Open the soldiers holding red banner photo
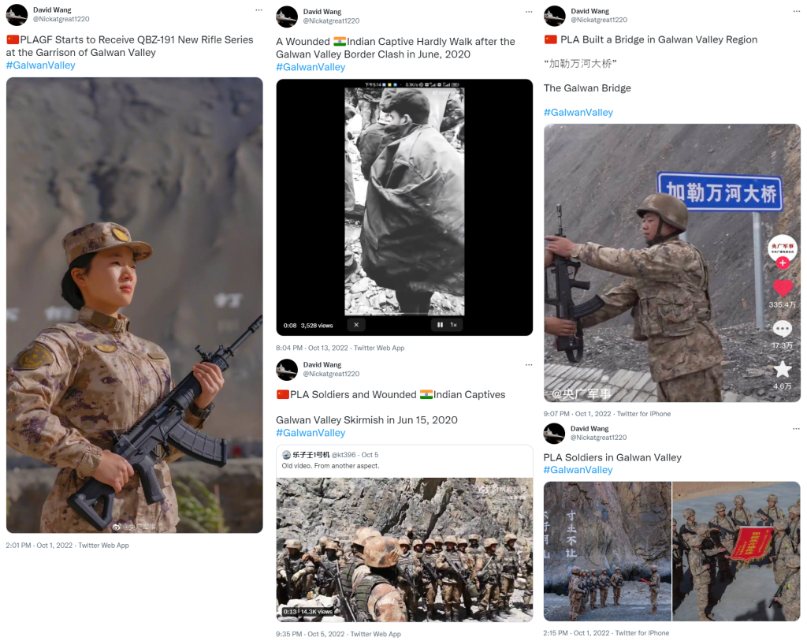This screenshot has width=807, height=641. [737, 551]
